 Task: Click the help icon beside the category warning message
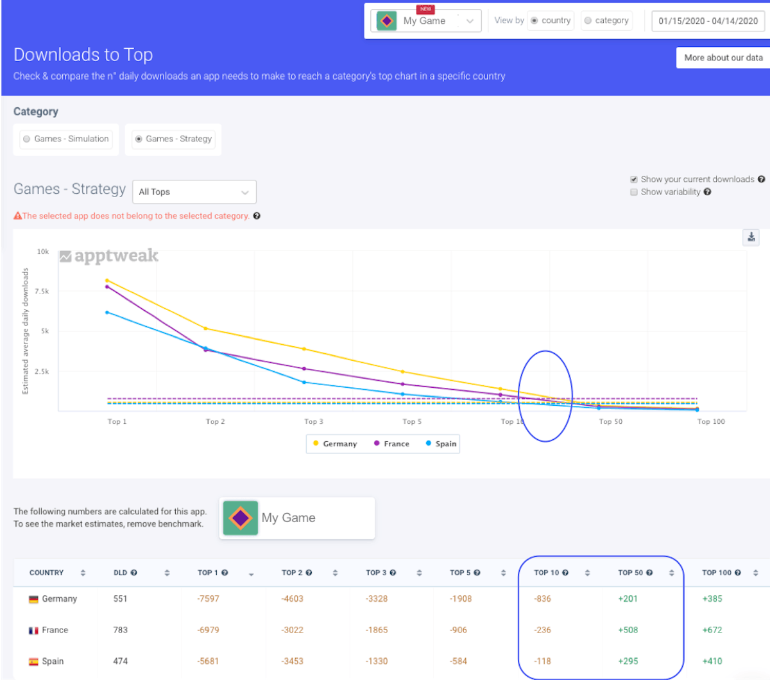coord(256,216)
